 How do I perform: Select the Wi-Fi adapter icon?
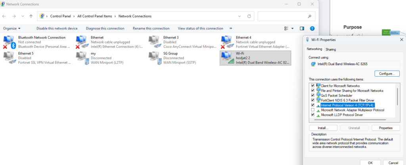227,58
